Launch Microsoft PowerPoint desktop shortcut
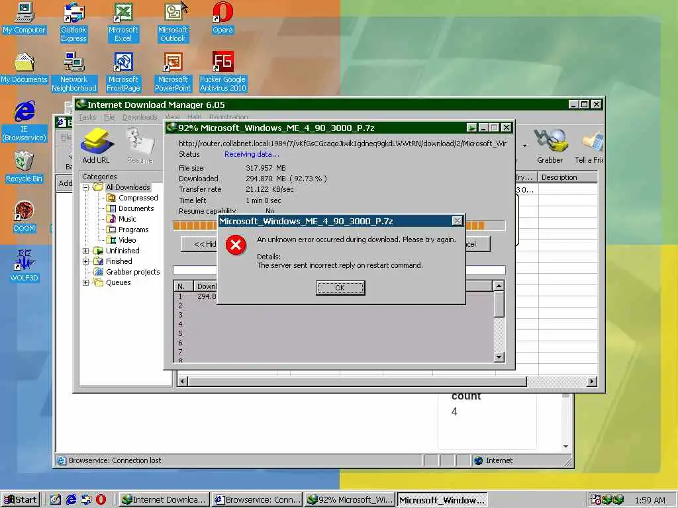Viewport: 678px width, 508px height. [173, 72]
